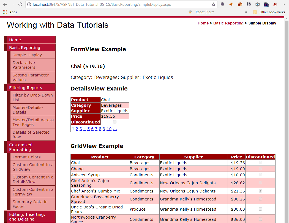This screenshot has height=223, width=289.
Task: Click Basic Reporting breadcrumb link
Action: tap(228, 23)
